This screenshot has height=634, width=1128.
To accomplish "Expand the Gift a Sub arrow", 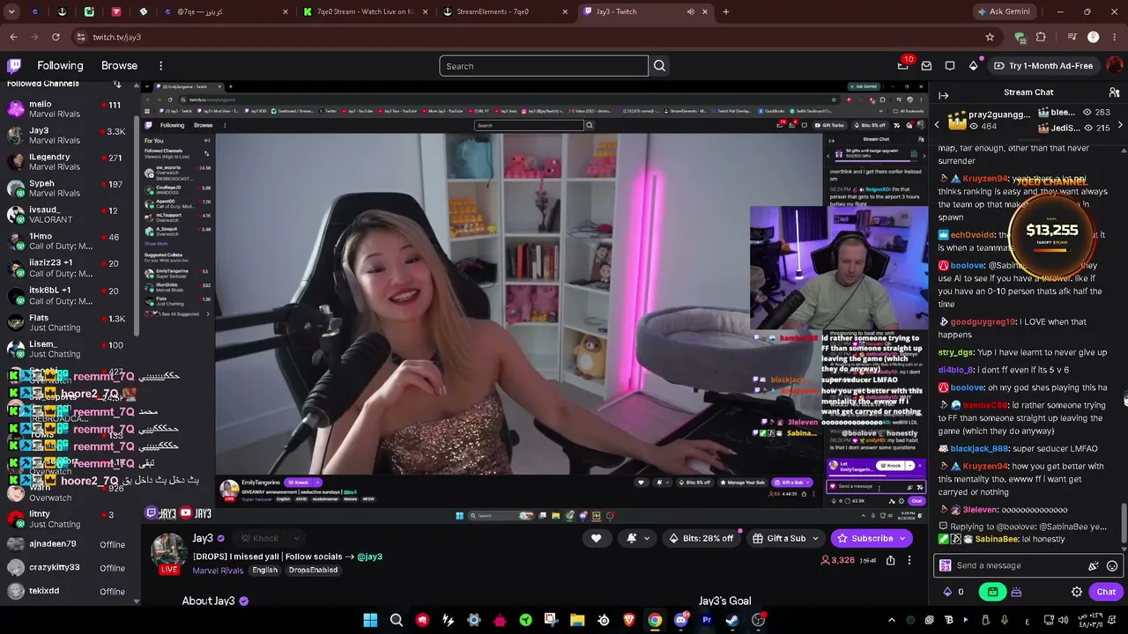I will point(816,538).
